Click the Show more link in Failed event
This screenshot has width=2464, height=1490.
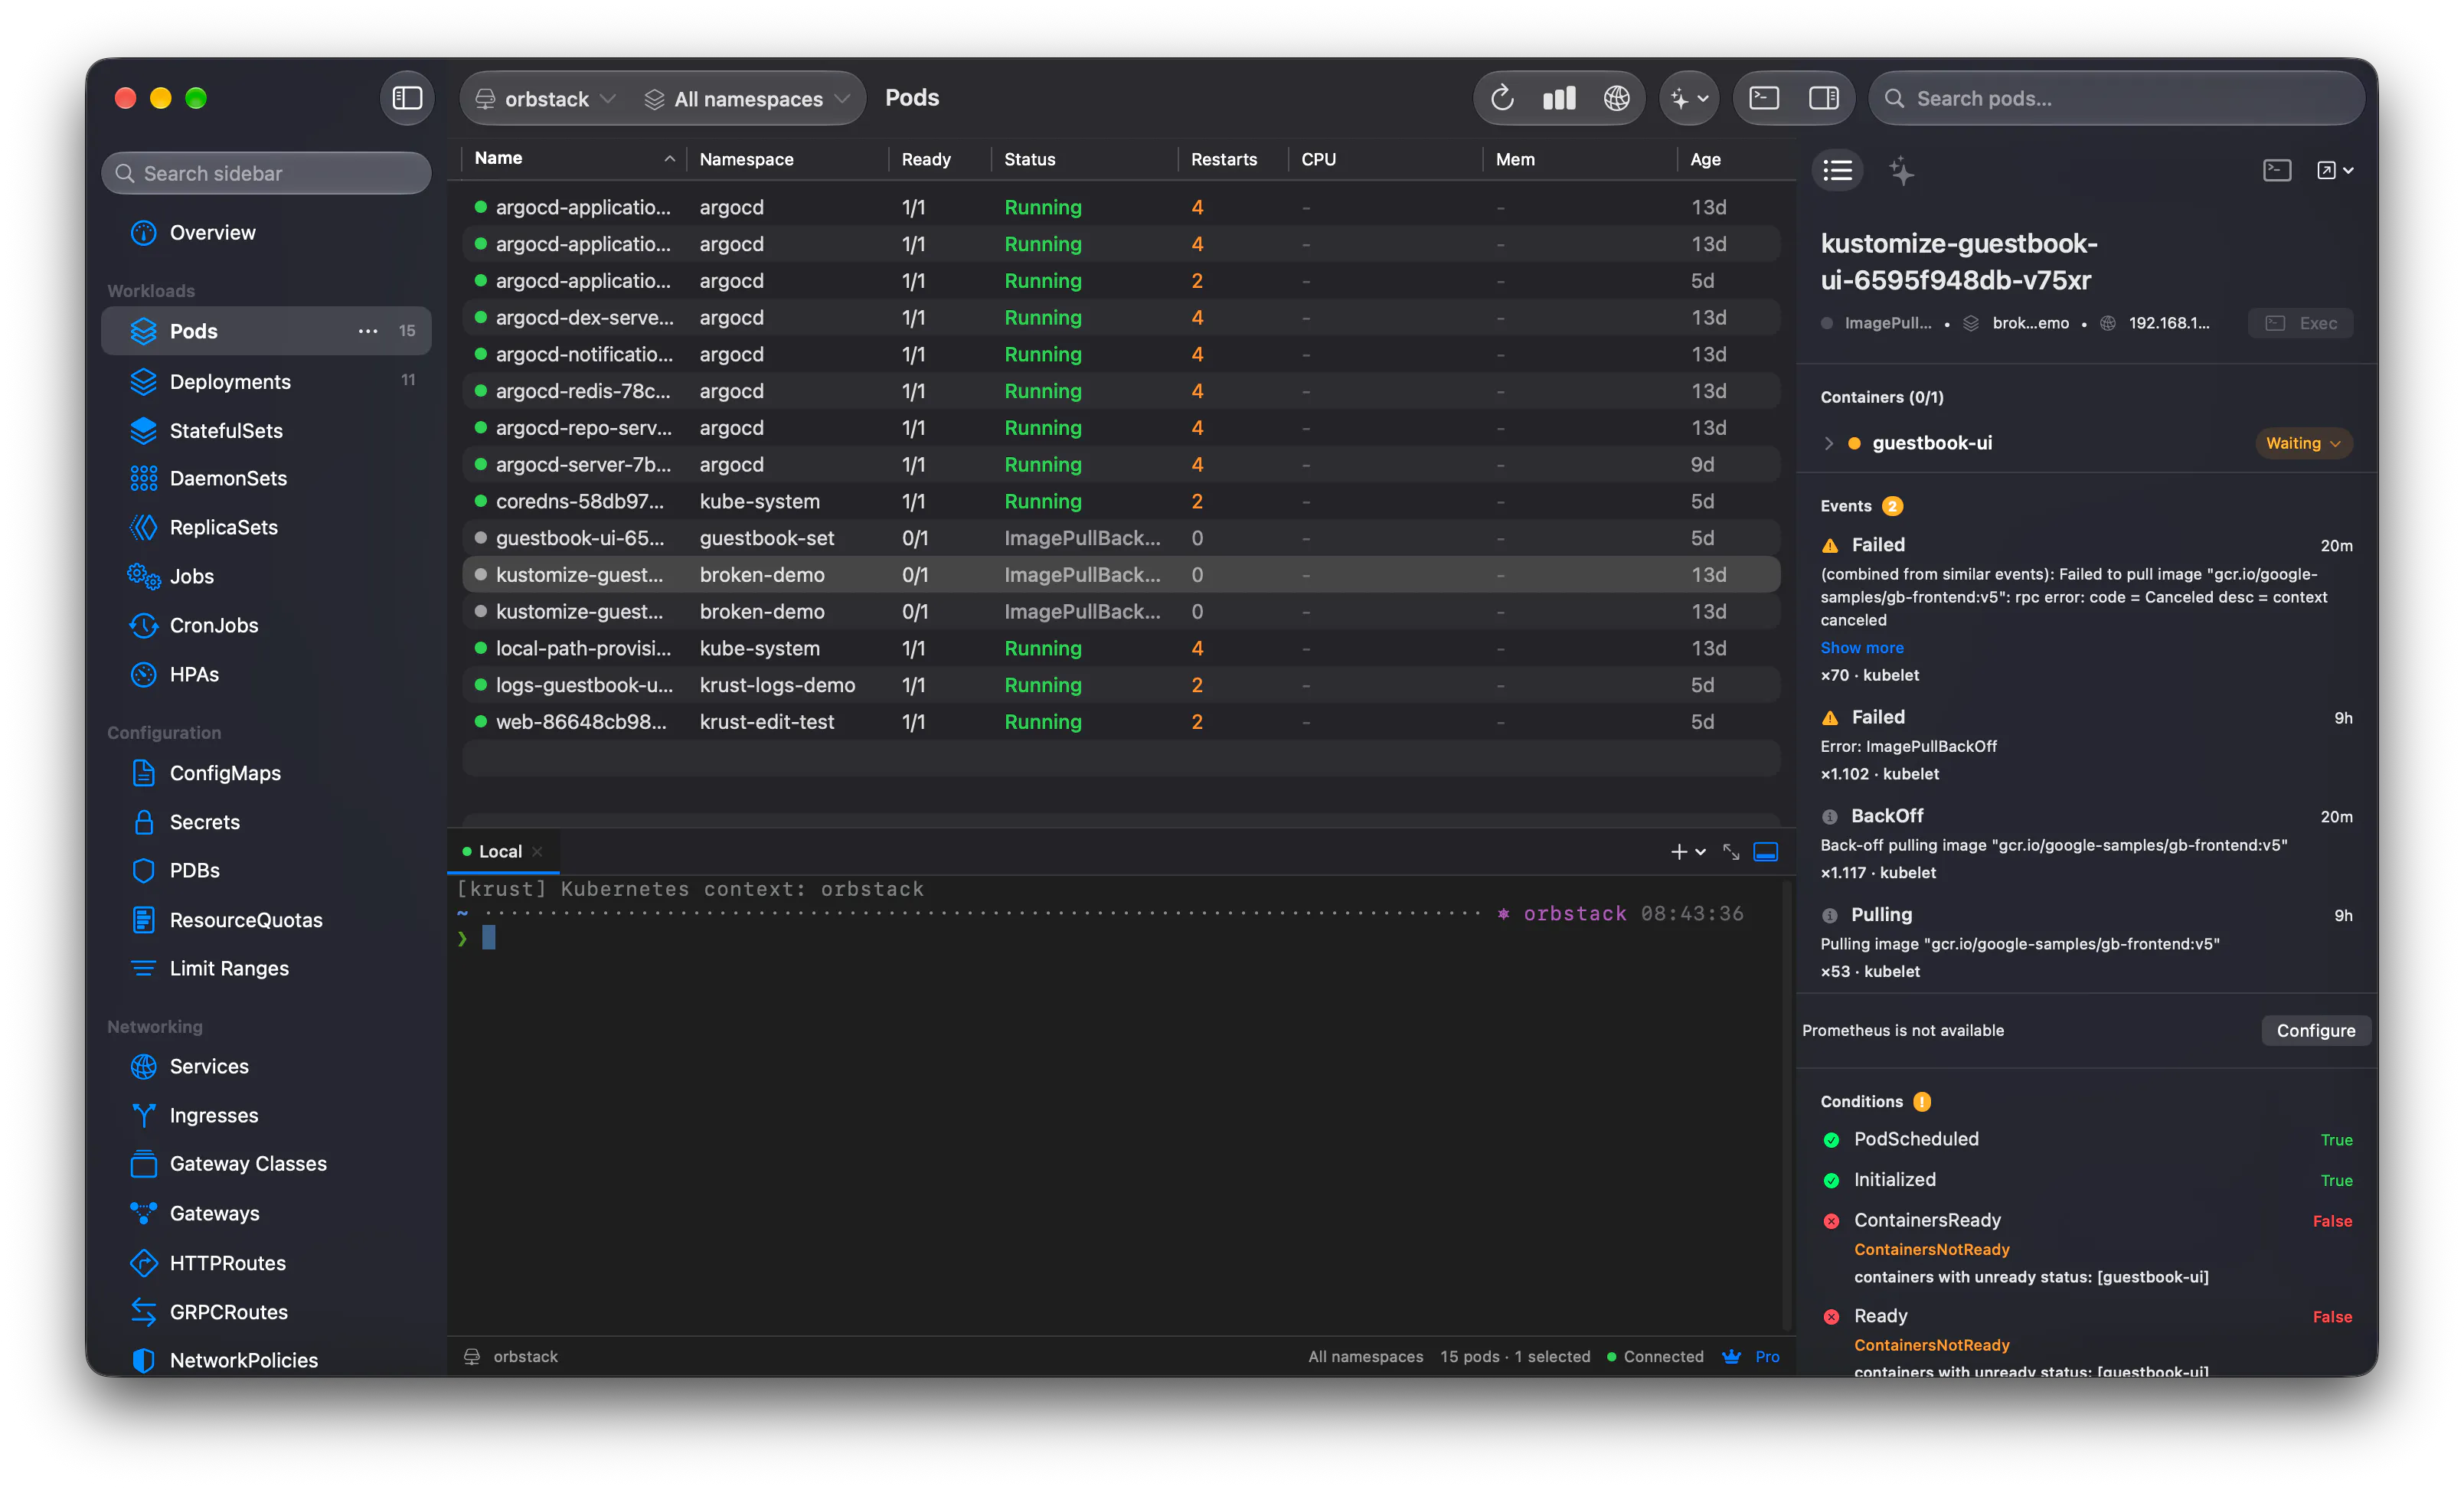[x=1861, y=647]
